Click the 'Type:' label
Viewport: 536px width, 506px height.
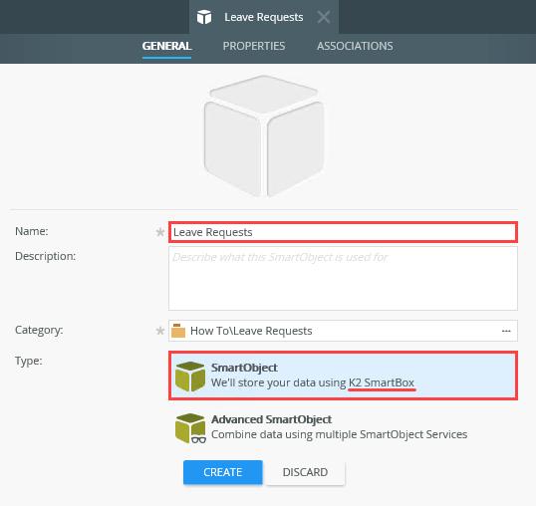(28, 361)
